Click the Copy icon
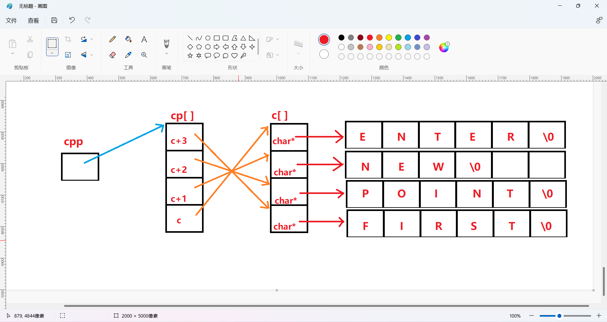Image resolution: width=607 pixels, height=322 pixels. tap(30, 55)
